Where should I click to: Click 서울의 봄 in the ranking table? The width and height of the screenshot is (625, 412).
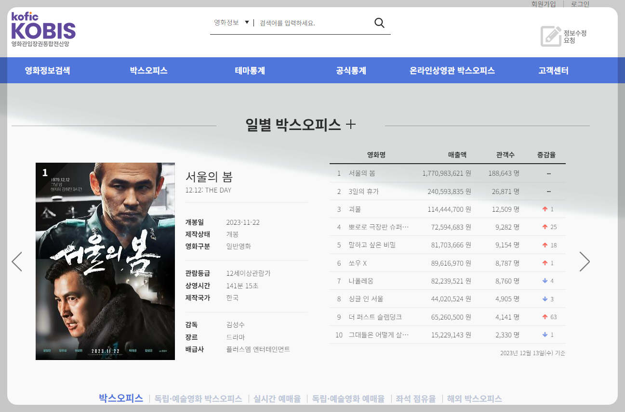point(362,173)
